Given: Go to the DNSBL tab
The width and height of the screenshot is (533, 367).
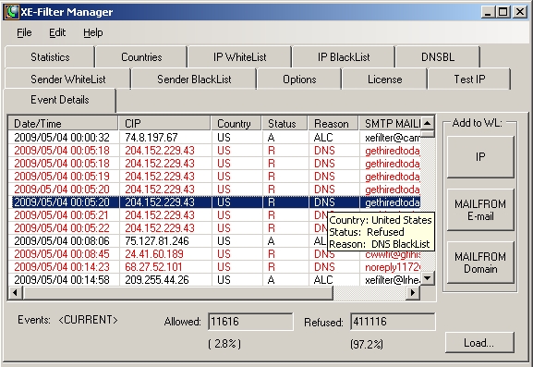Looking at the screenshot, I should pyautogui.click(x=438, y=57).
